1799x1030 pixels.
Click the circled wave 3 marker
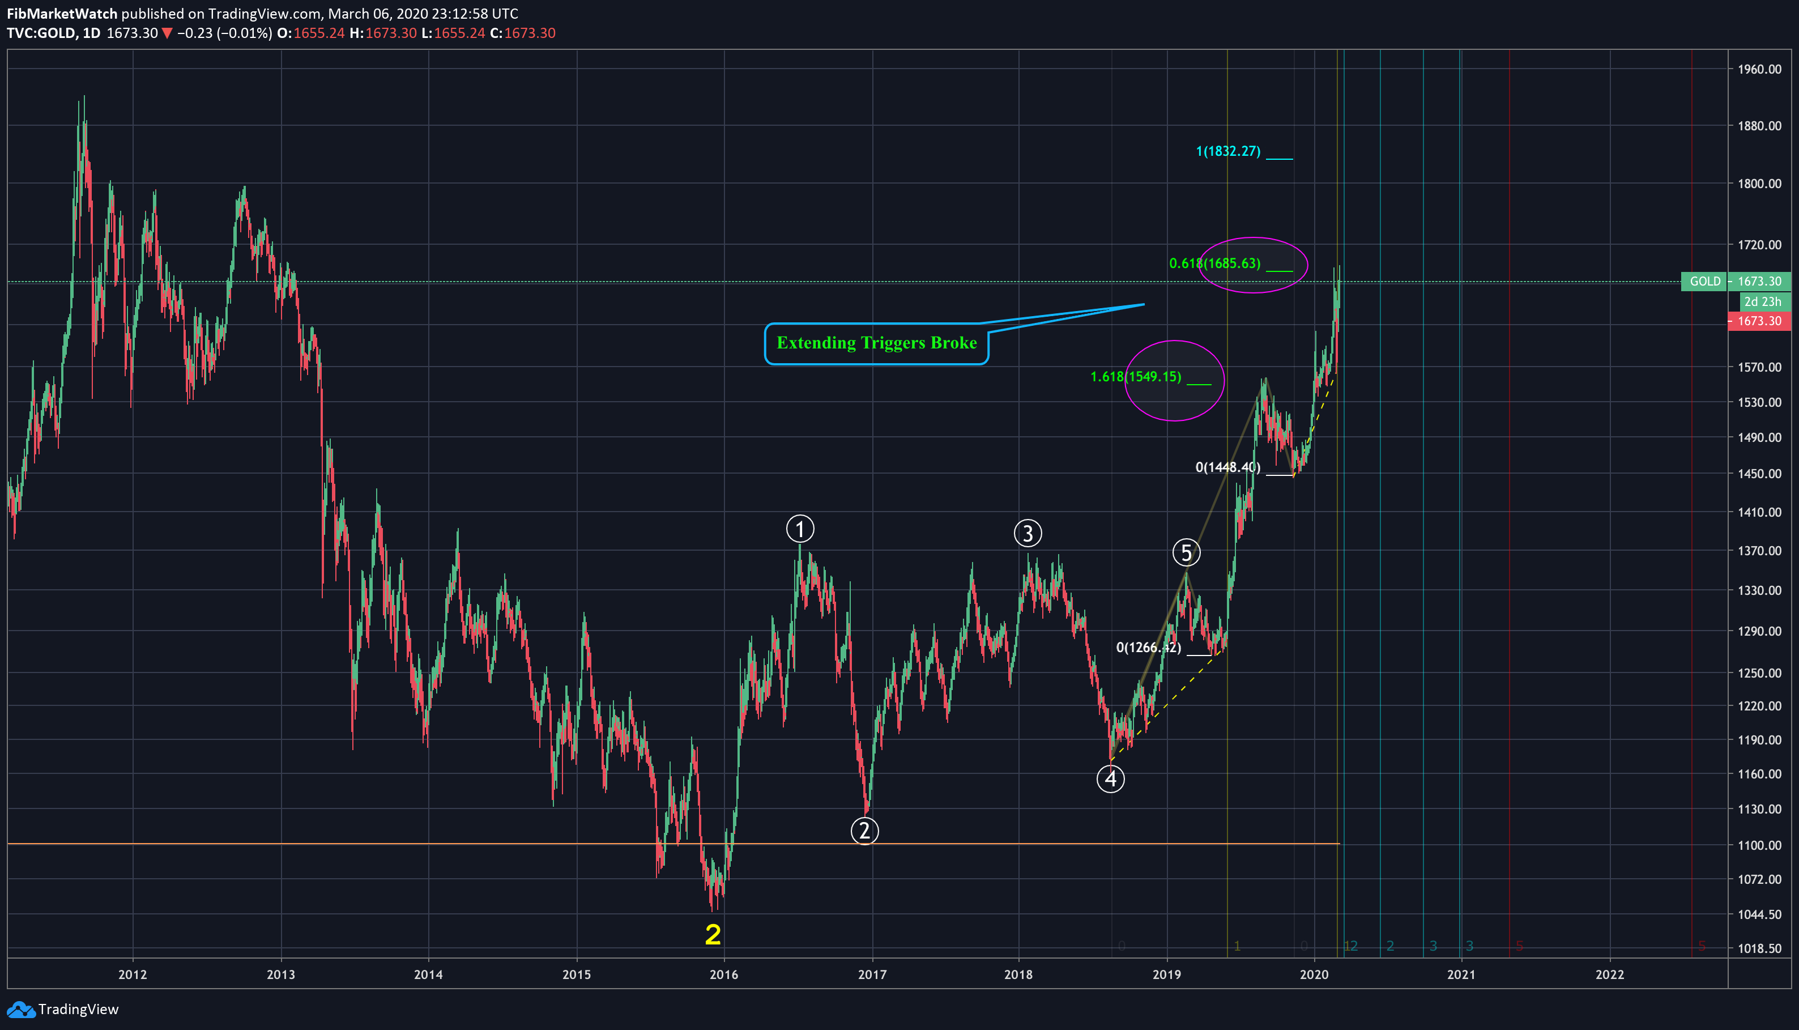pos(1028,533)
